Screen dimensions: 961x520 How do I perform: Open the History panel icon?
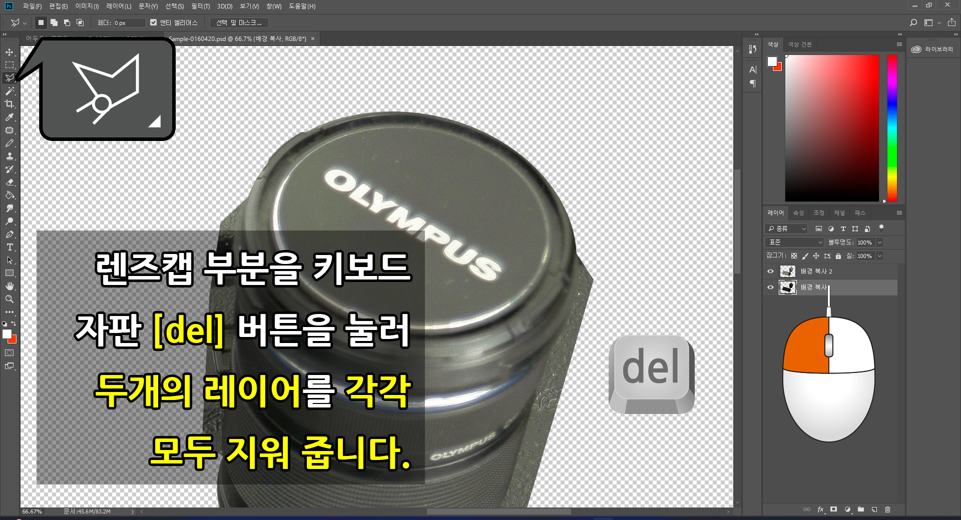click(x=752, y=49)
